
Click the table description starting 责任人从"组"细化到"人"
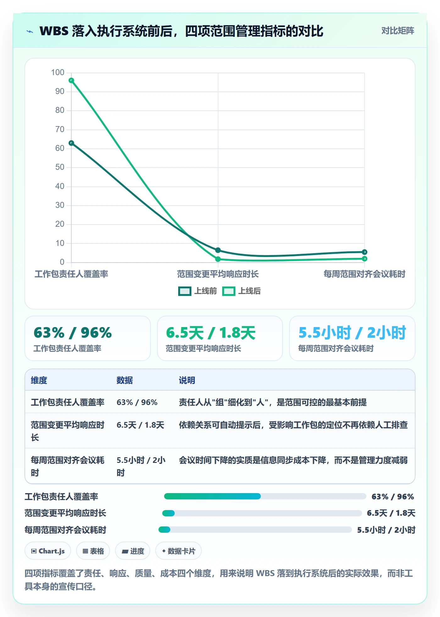(273, 403)
